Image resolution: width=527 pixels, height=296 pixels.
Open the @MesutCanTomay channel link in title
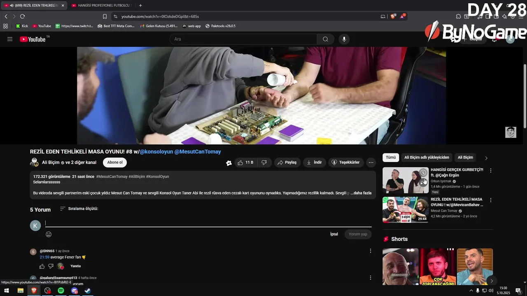198,152
